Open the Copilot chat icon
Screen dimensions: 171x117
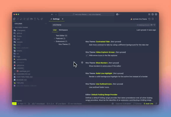pyautogui.click(x=117, y=14)
